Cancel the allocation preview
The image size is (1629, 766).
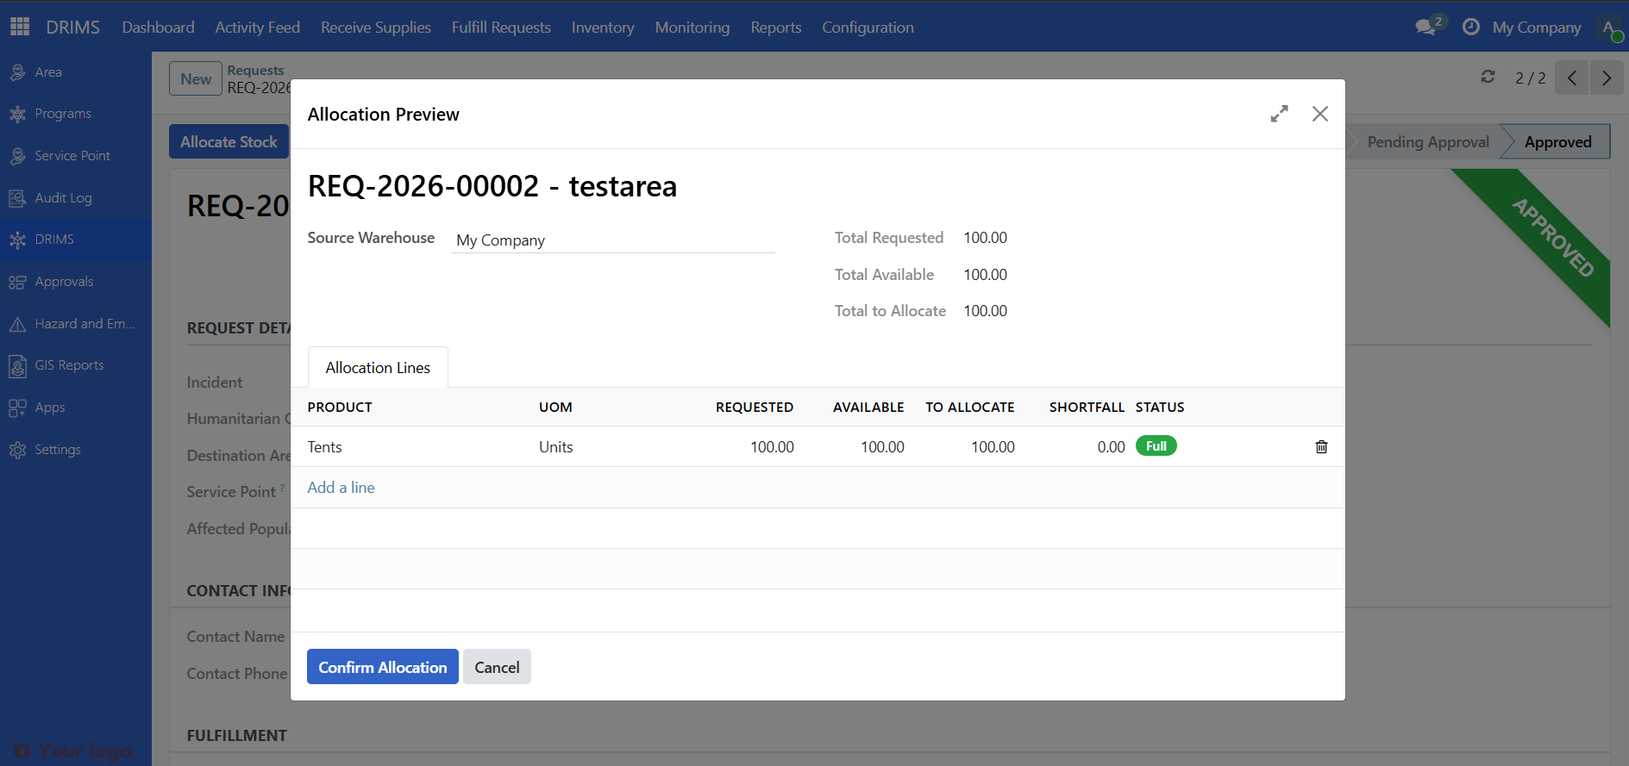click(497, 667)
